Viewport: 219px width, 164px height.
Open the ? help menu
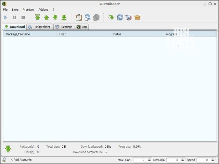pos(54,10)
